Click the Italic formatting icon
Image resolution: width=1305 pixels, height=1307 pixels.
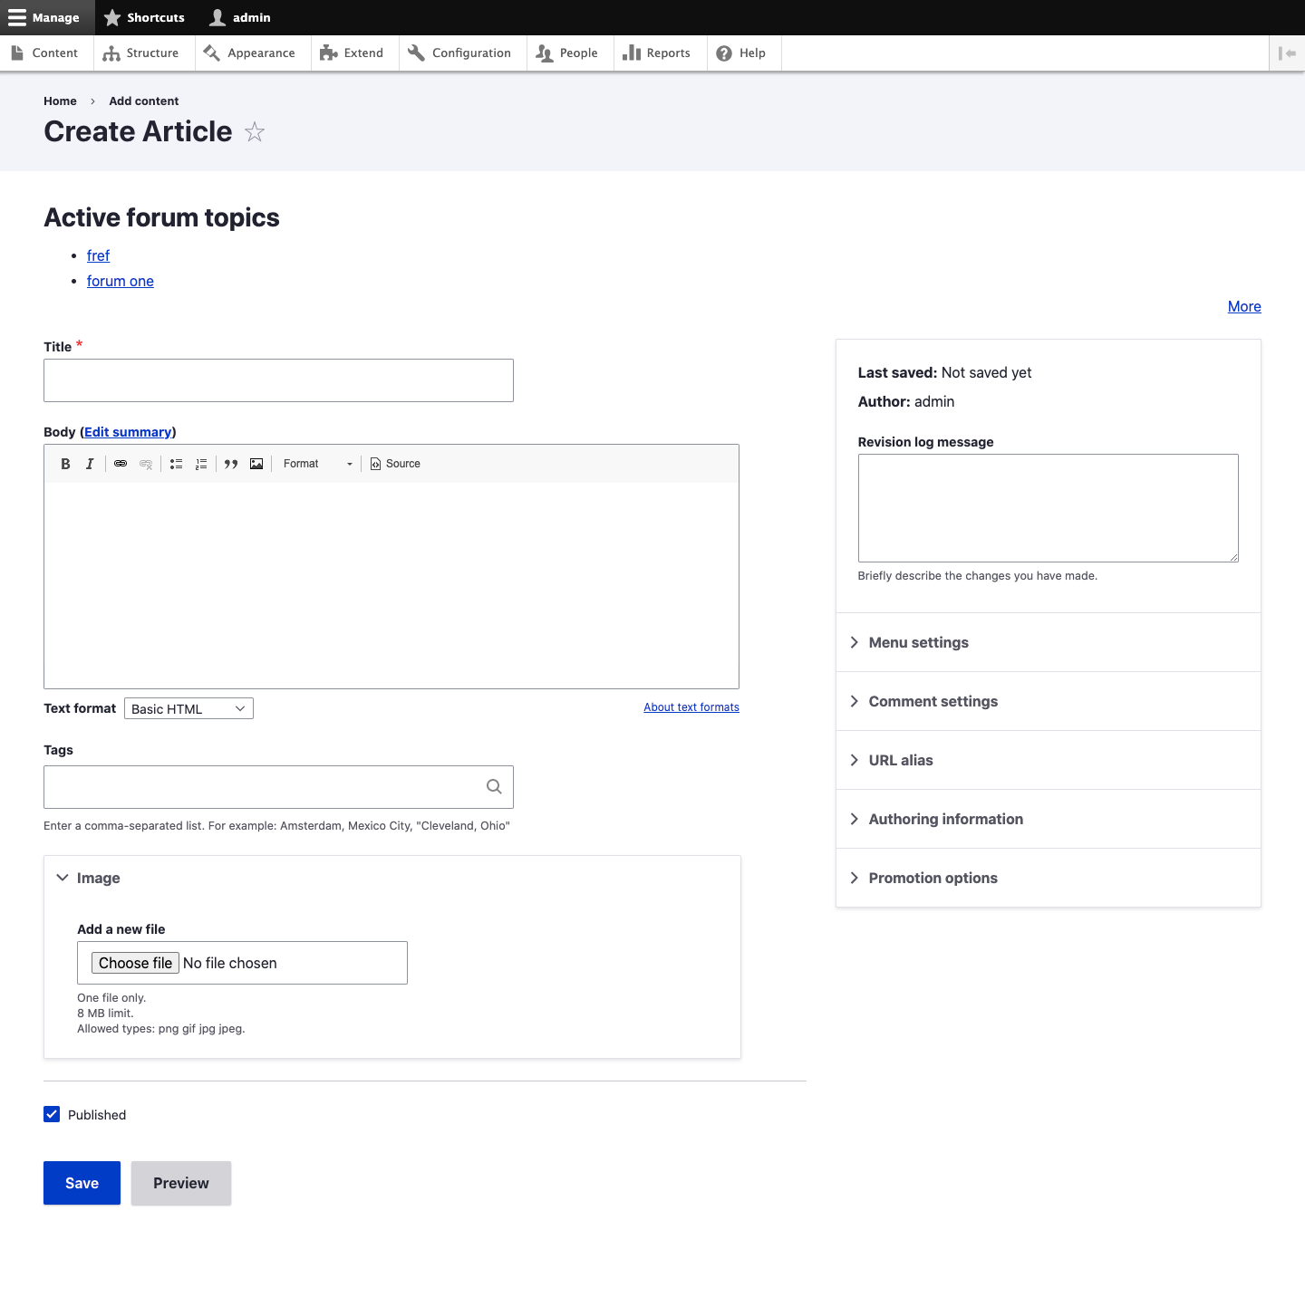point(90,464)
